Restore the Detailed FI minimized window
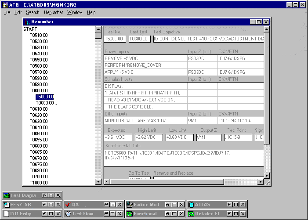Screen dimensions: 308x220 (229, 214)
